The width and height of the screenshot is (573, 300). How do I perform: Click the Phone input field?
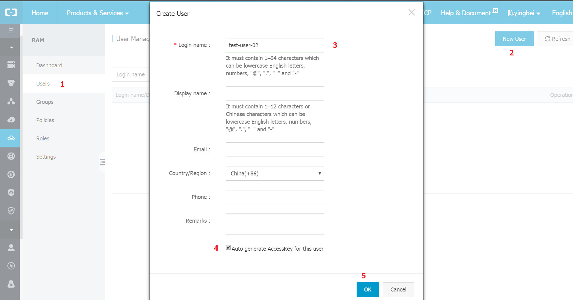275,197
